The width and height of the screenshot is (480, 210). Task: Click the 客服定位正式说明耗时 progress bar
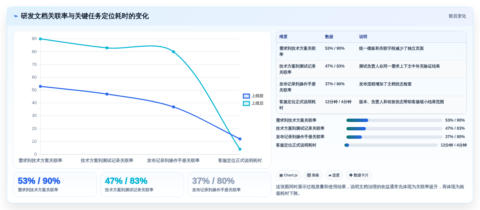tap(391, 145)
